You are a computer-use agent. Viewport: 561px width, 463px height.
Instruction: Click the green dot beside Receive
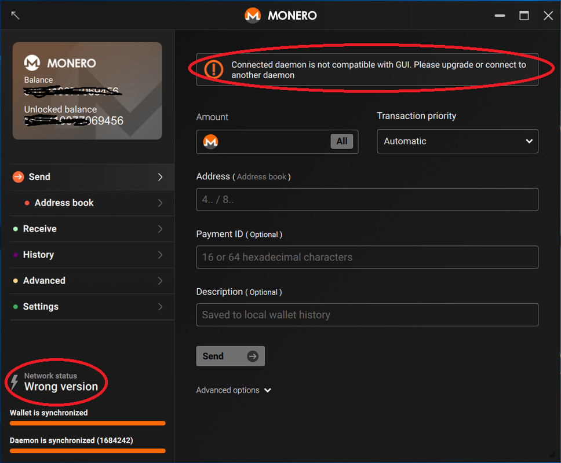pyautogui.click(x=16, y=229)
